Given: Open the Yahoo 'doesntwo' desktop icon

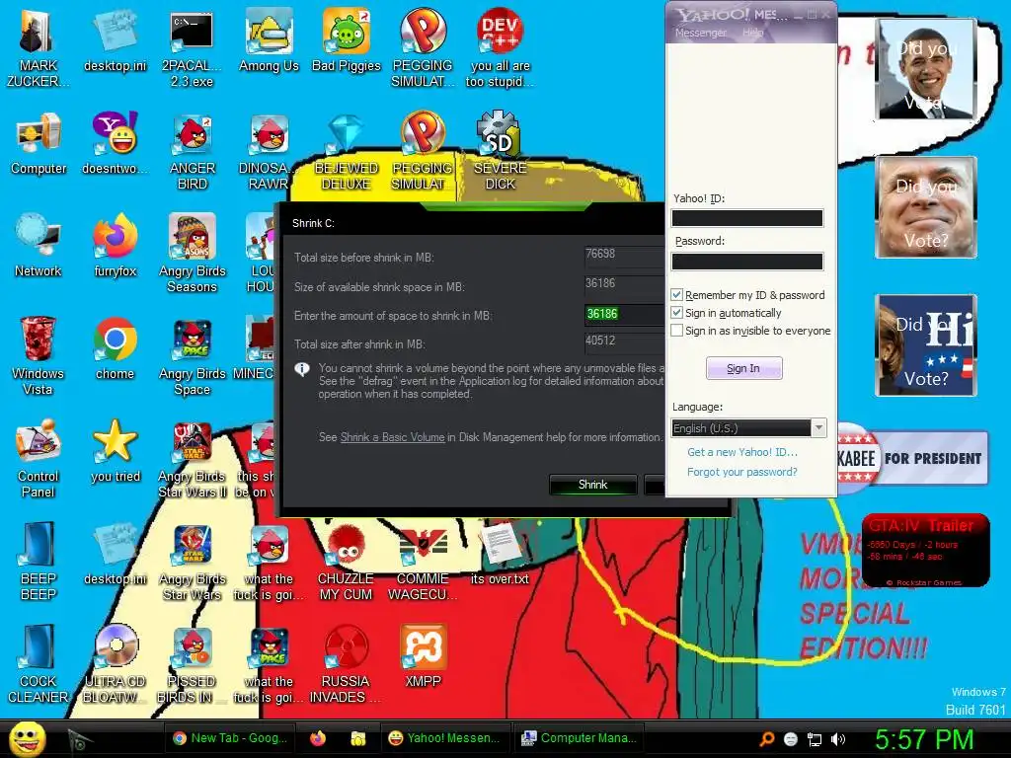Looking at the screenshot, I should 115,143.
